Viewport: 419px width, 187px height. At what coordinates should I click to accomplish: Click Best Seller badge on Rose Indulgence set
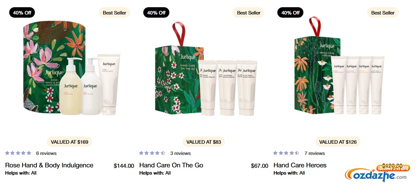coord(114,12)
